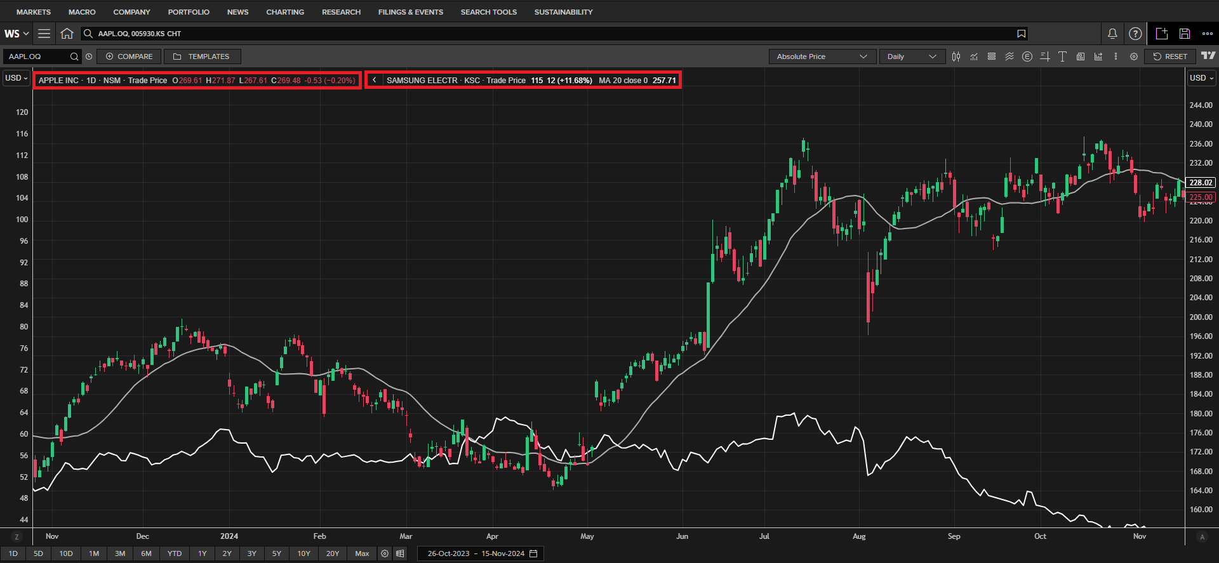Click the stacked horizontal lines icon
Screen dimensions: 1219x563
pos(992,56)
